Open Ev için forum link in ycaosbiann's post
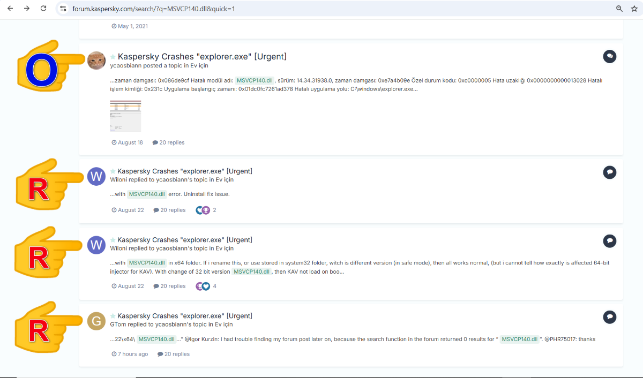 (199, 66)
